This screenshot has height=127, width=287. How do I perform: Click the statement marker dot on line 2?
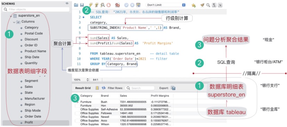(83, 17)
